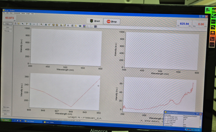Open the Graph menu
The height and width of the screenshot is (132, 216).
coord(28,14)
